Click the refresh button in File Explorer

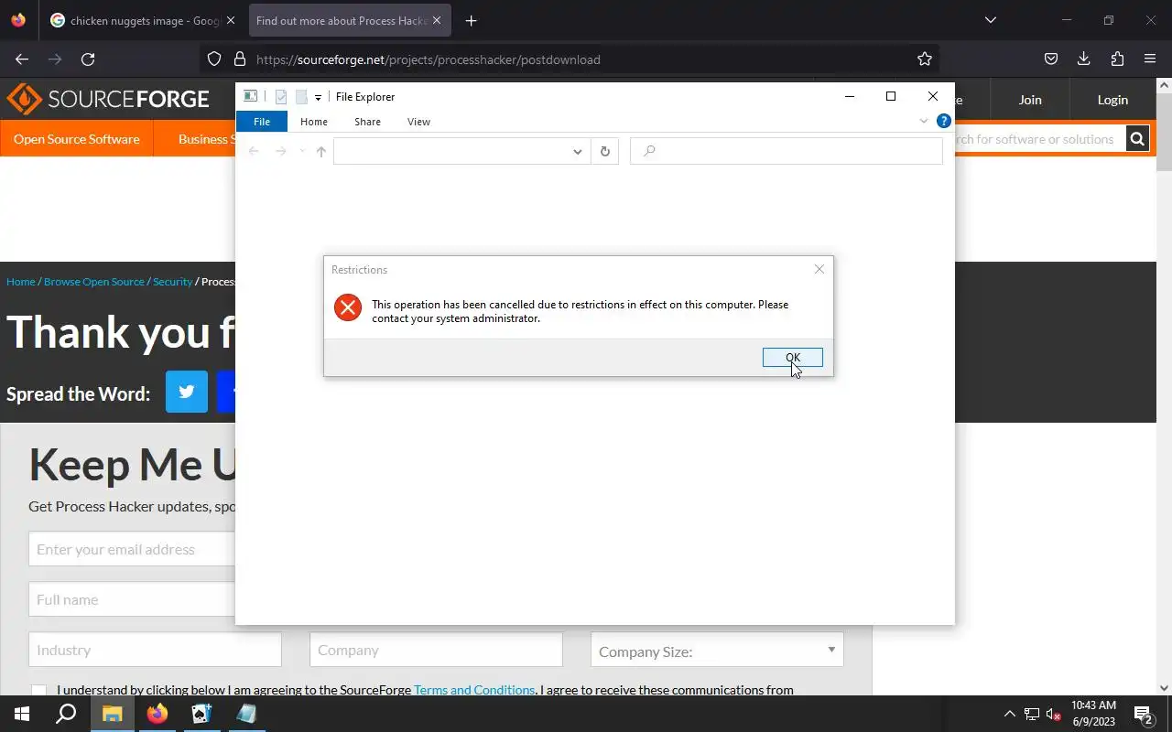point(604,151)
